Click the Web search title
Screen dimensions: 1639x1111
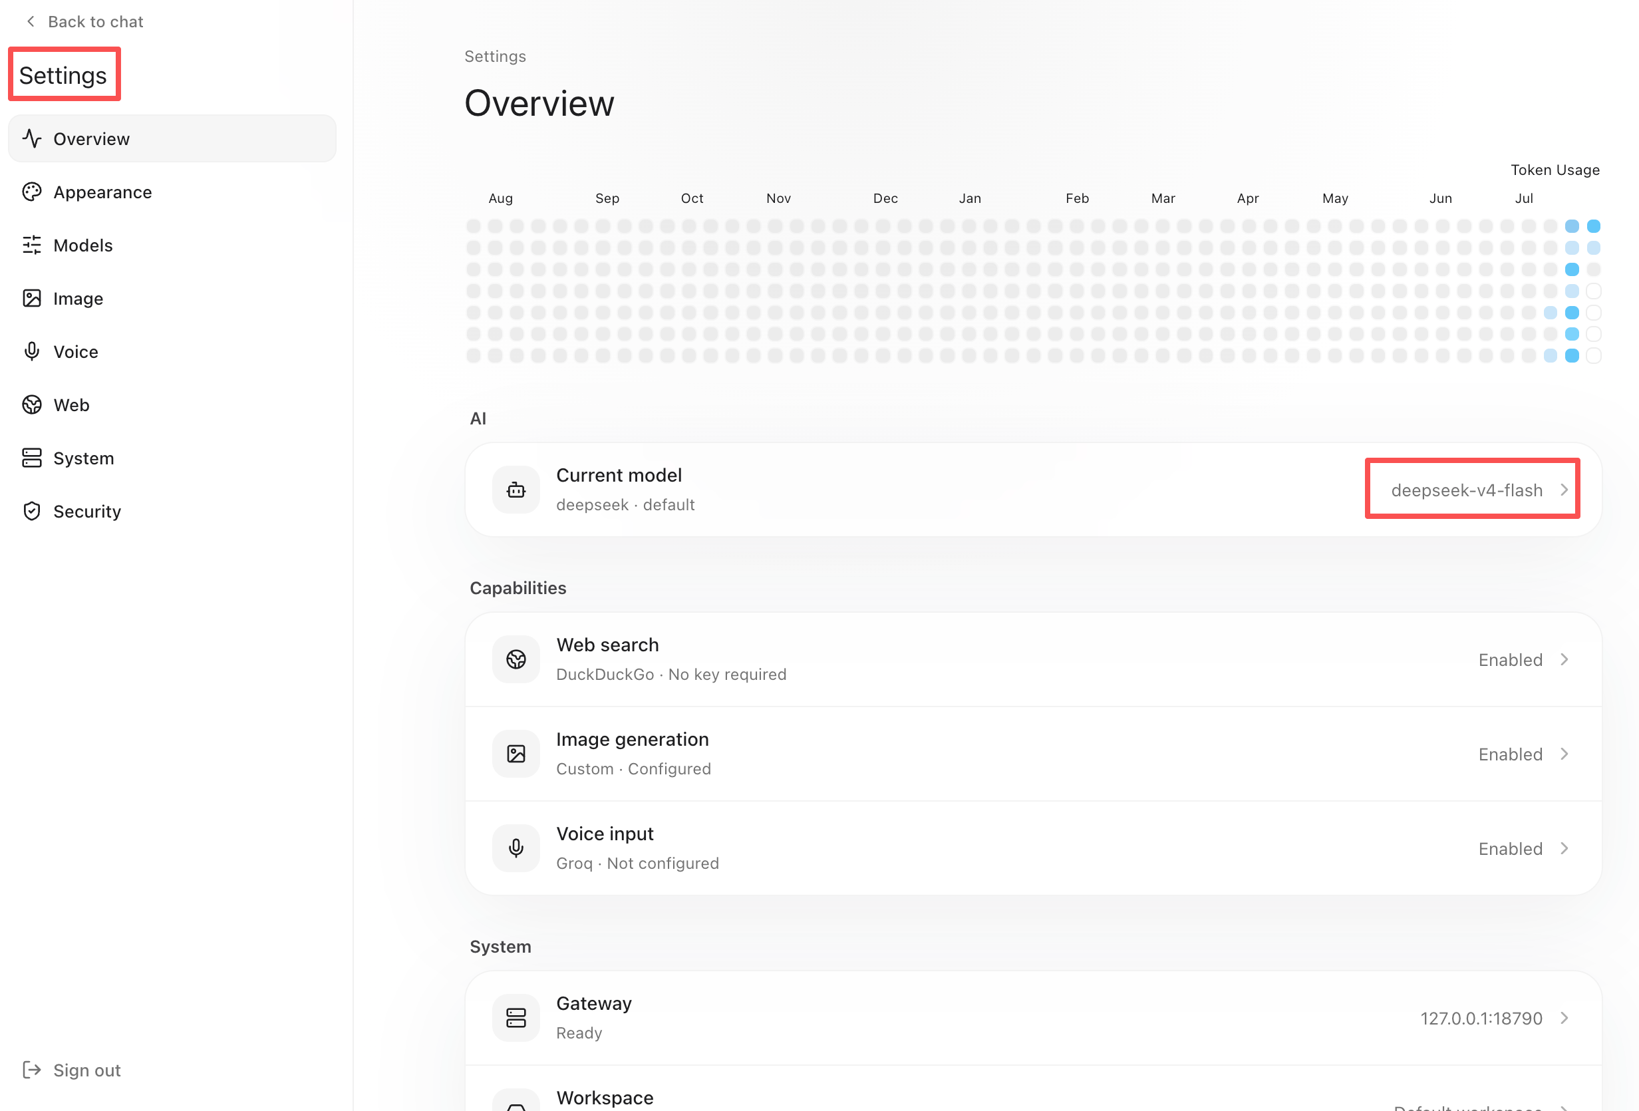pyautogui.click(x=607, y=644)
